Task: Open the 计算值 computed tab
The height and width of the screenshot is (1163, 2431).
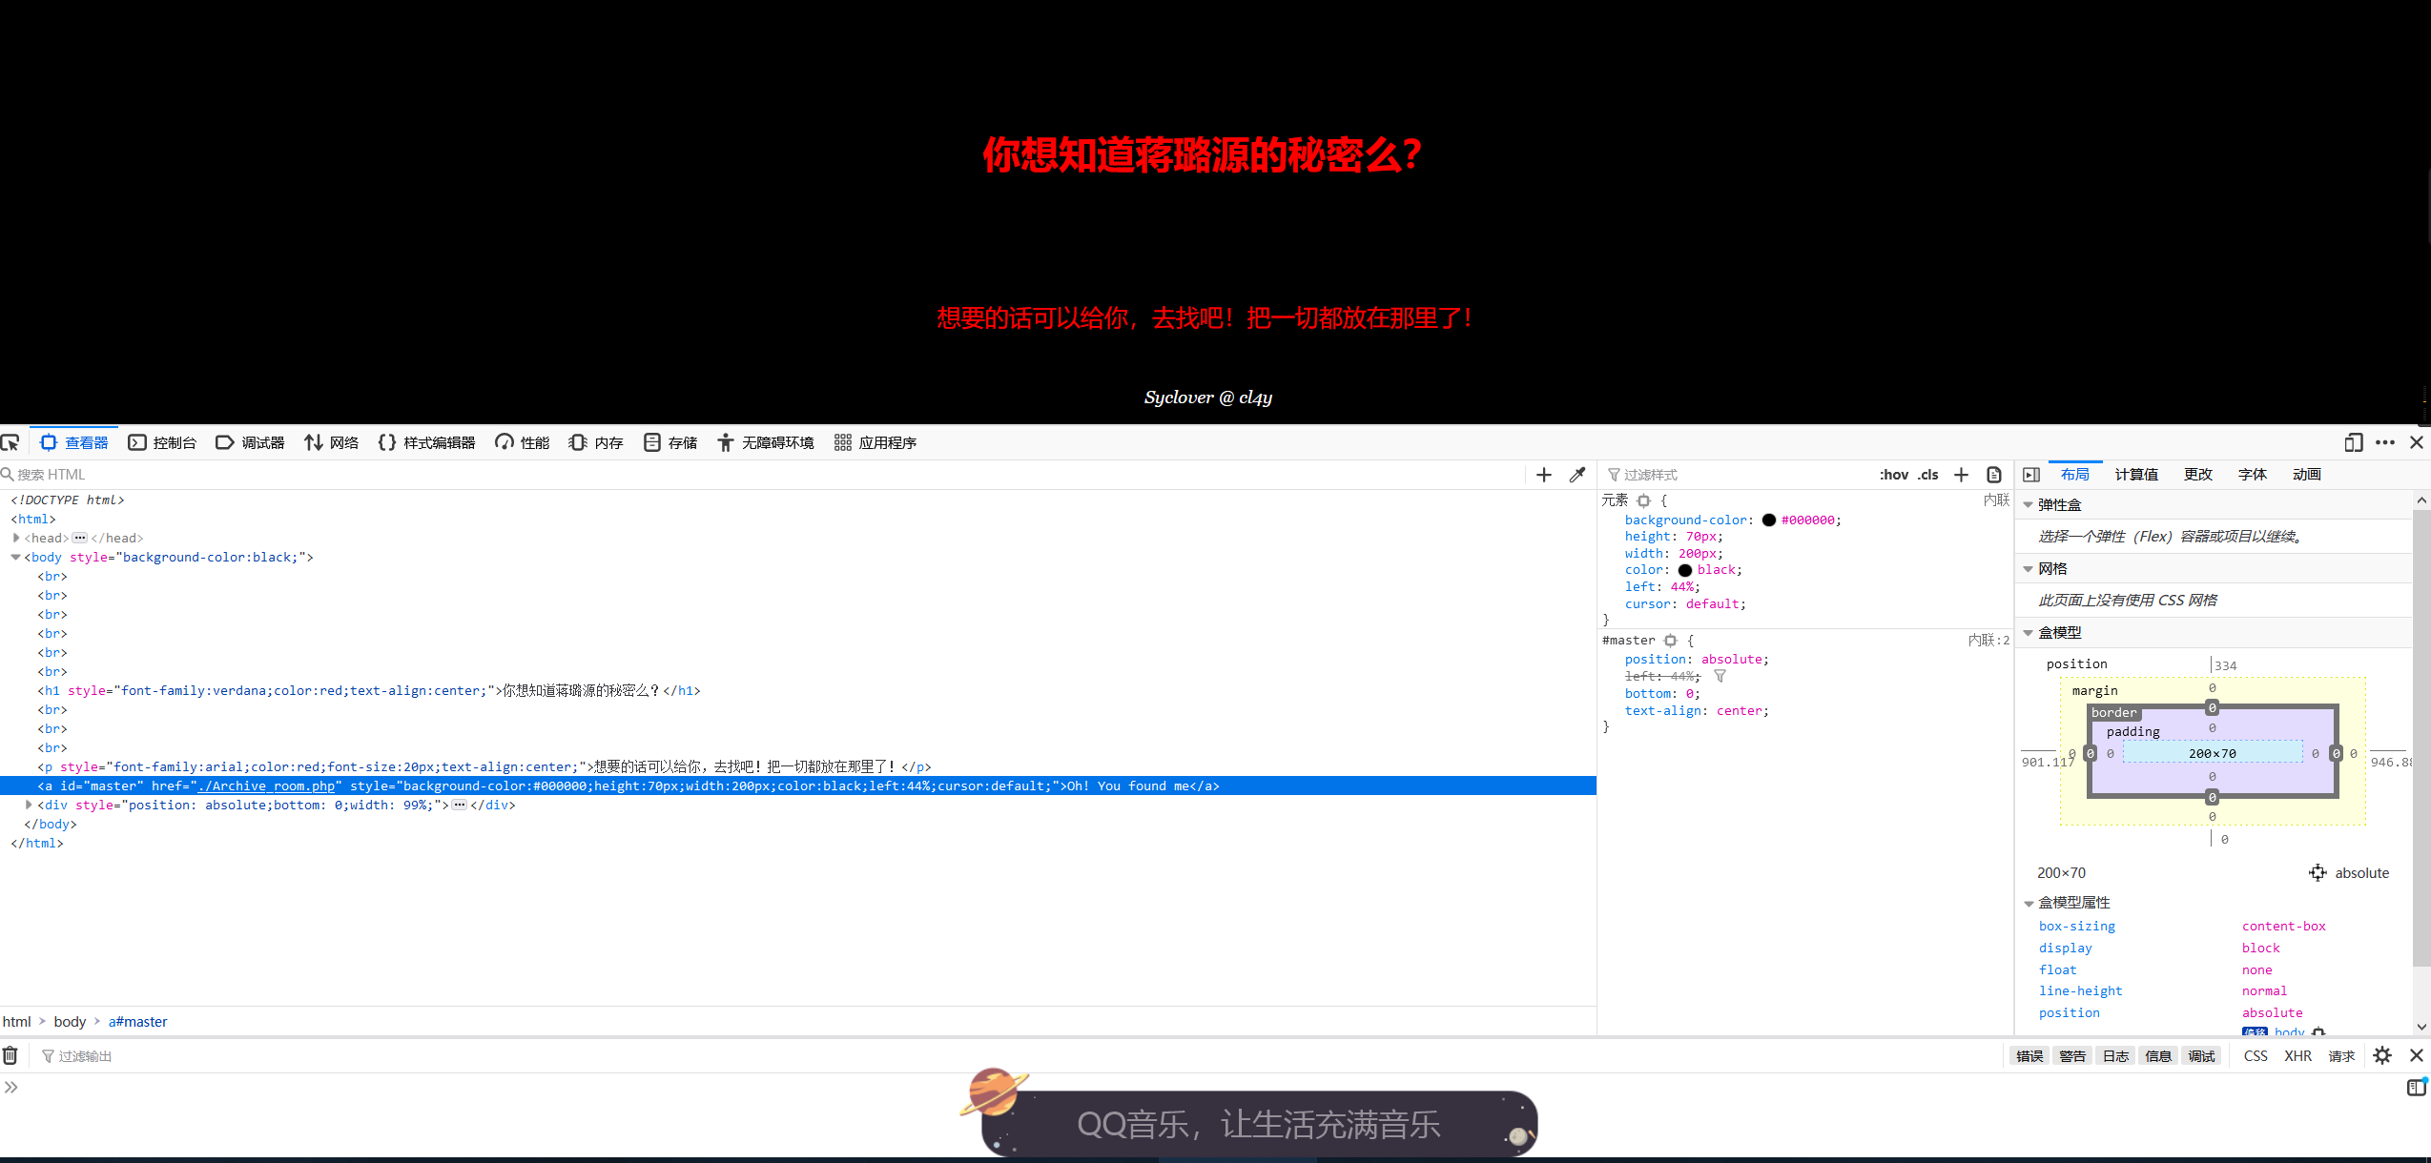Action: (2136, 475)
